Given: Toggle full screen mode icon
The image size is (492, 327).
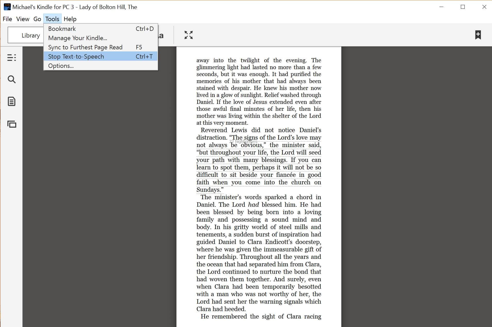Looking at the screenshot, I should [x=189, y=35].
